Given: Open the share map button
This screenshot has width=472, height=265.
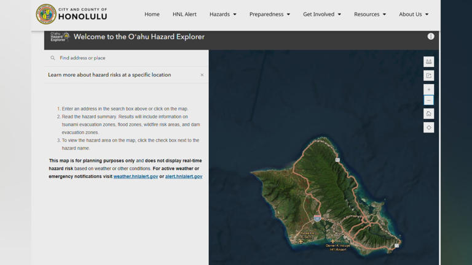Looking at the screenshot, I should click(x=428, y=75).
